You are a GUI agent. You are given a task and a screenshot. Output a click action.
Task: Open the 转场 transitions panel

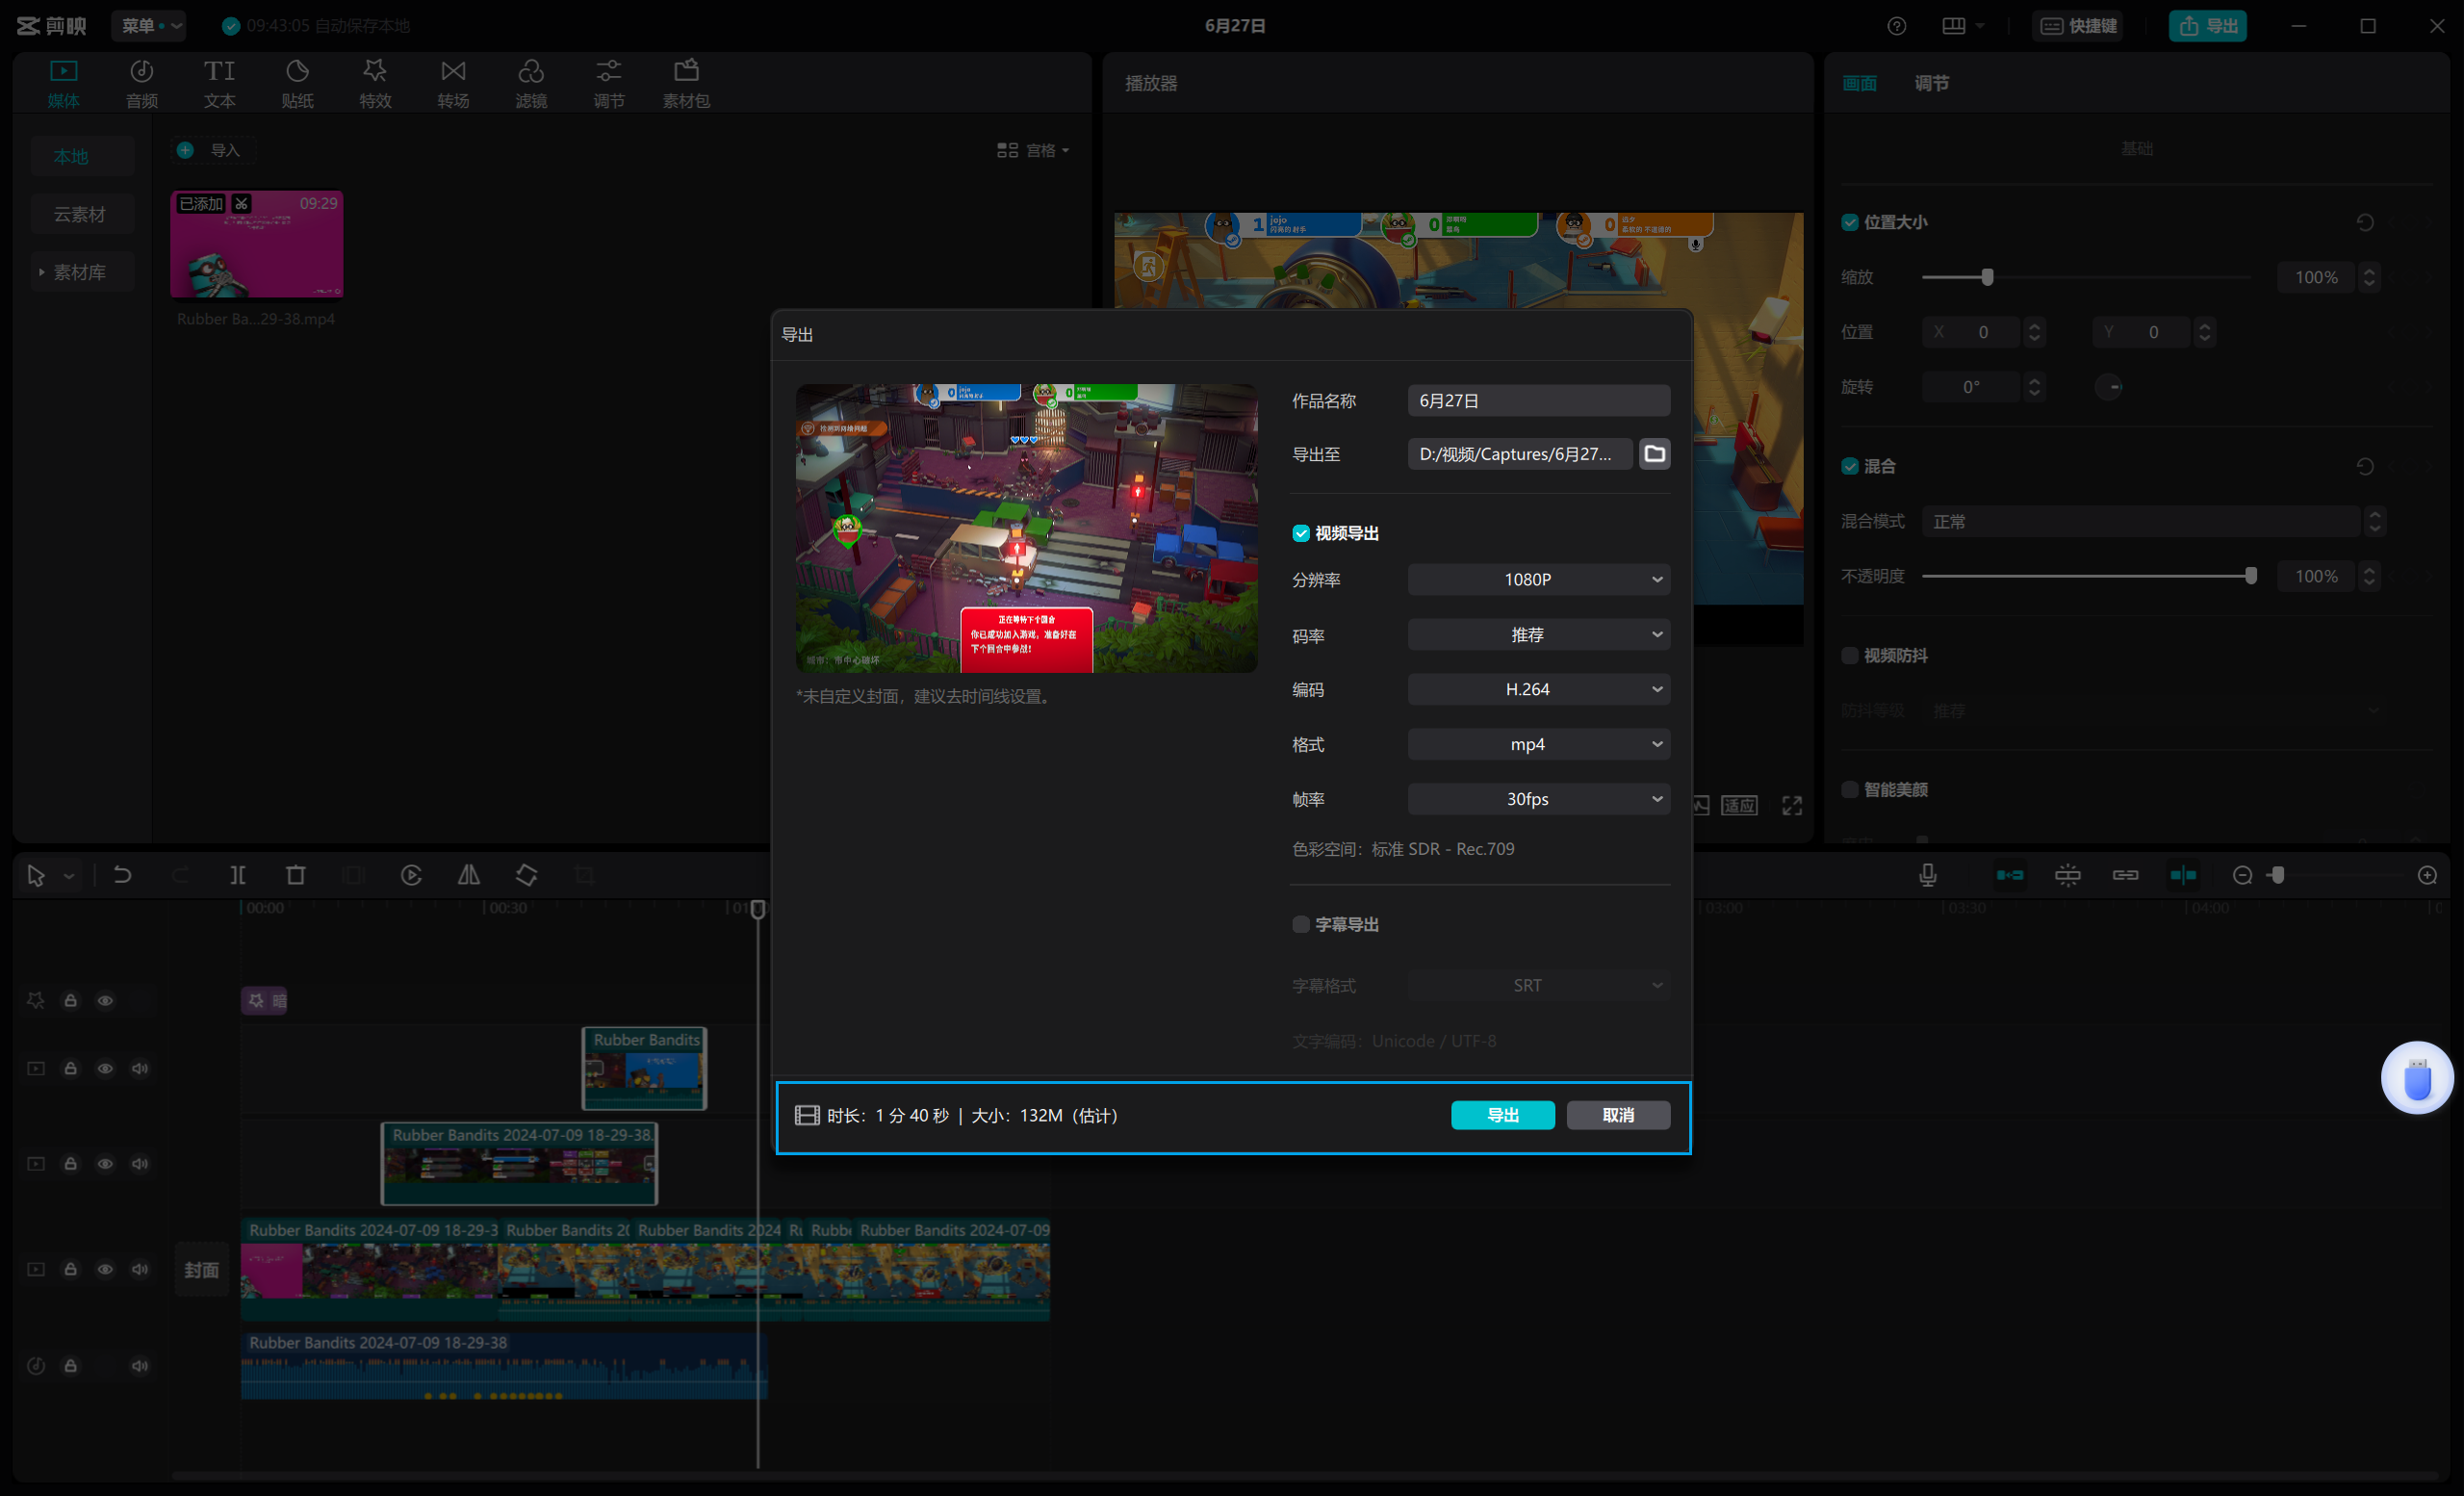[x=453, y=84]
